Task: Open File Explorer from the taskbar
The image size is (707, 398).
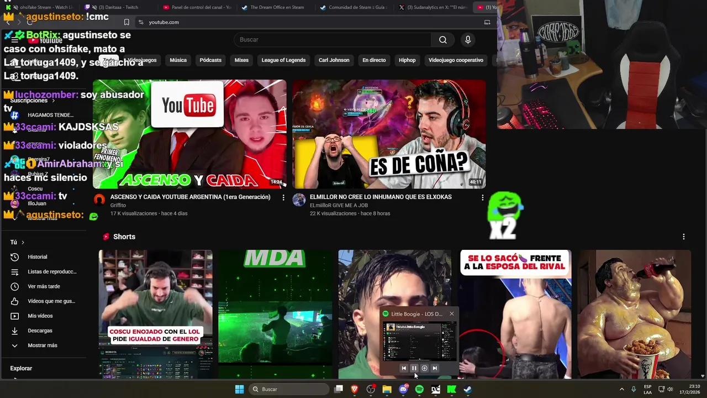Action: (387, 389)
